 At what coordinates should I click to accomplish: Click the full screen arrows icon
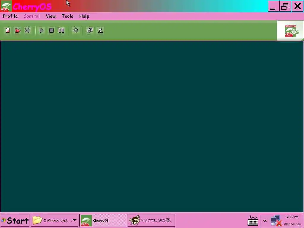click(76, 31)
